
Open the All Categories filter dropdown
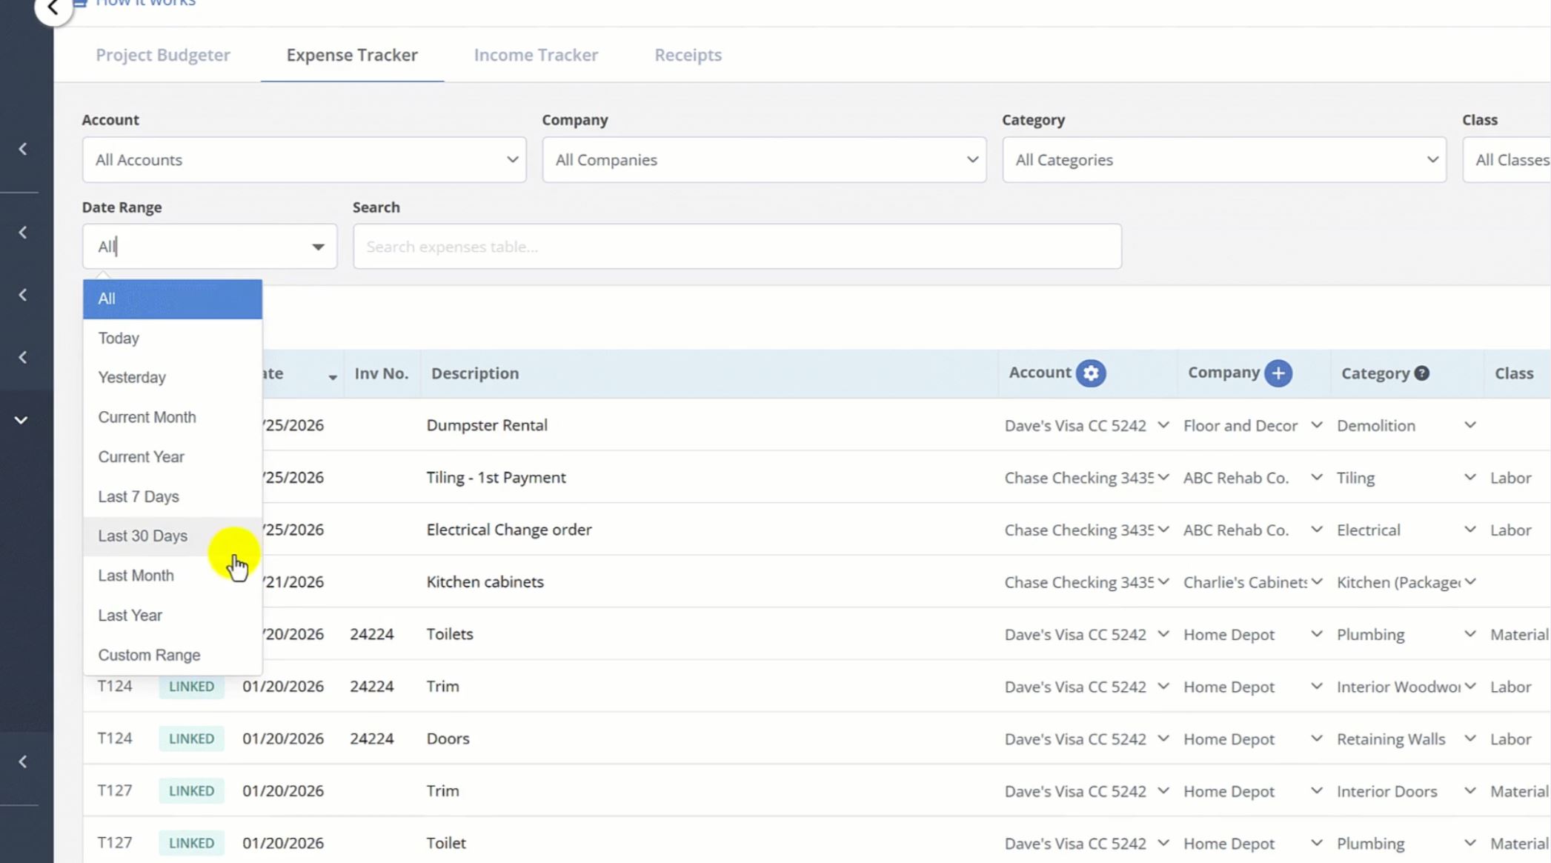tap(1223, 160)
